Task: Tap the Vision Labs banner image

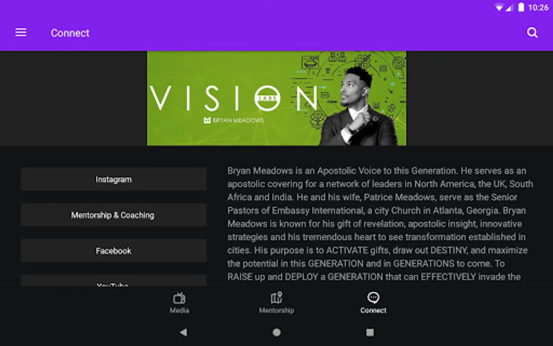Action: tap(276, 98)
